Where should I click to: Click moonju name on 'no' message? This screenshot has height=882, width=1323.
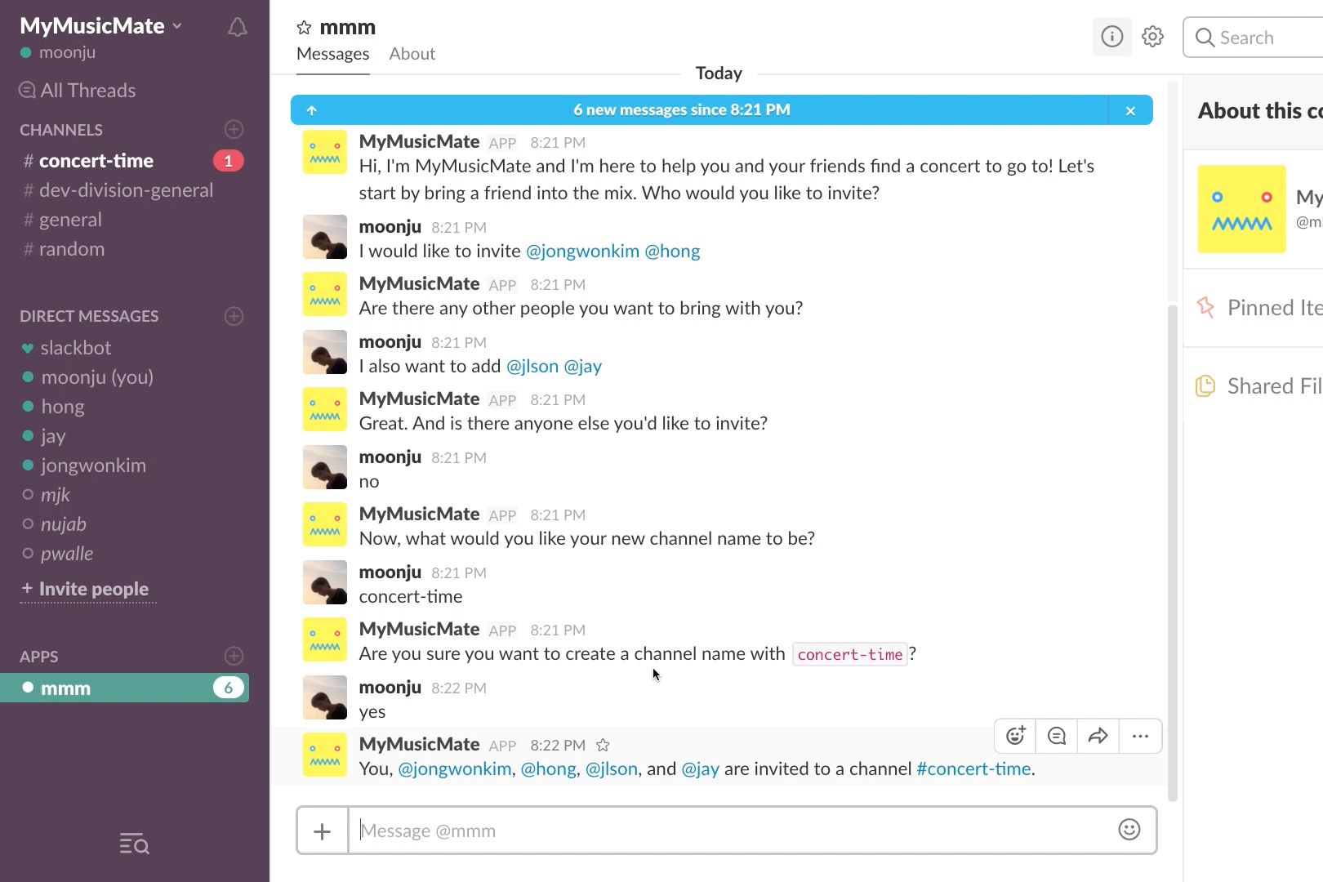coord(390,457)
